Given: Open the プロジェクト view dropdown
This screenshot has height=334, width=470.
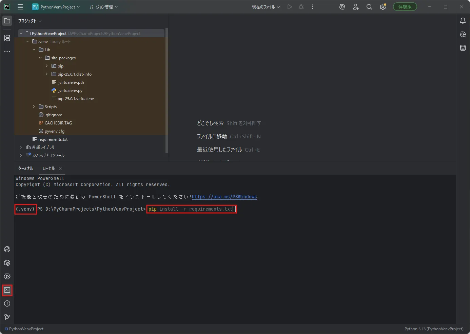Looking at the screenshot, I should point(30,21).
